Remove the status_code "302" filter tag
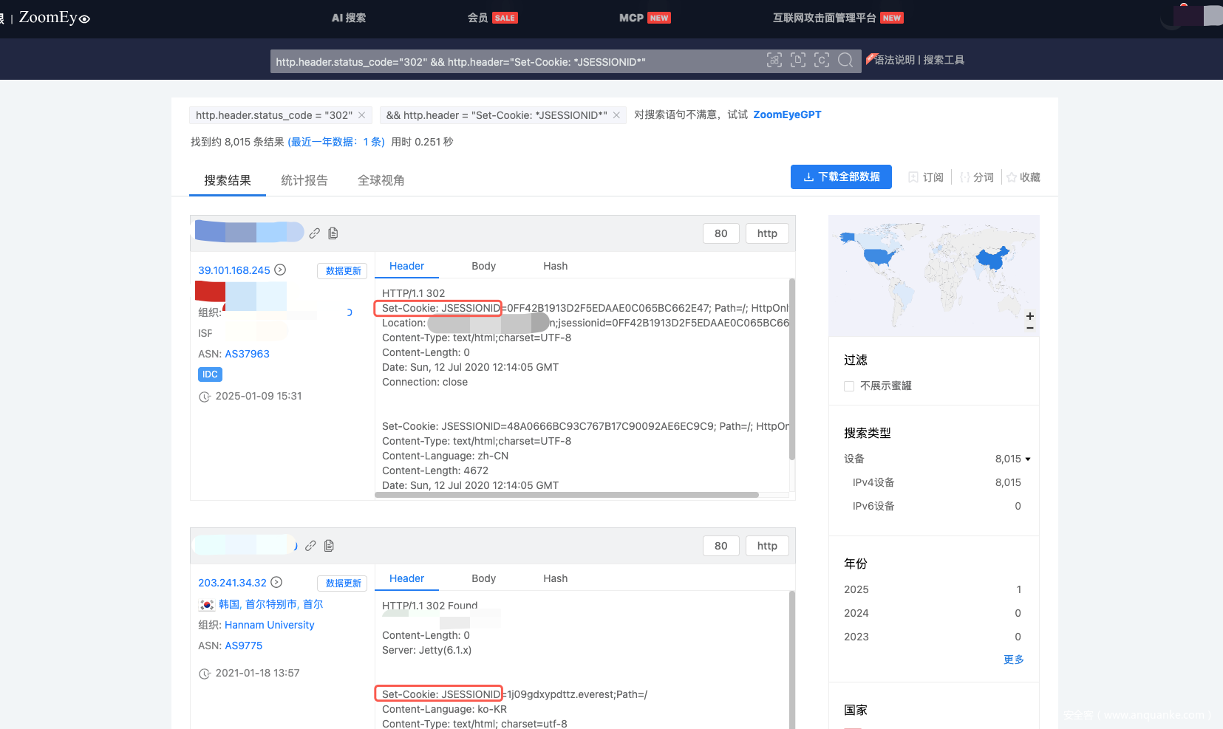The image size is (1223, 729). click(361, 115)
